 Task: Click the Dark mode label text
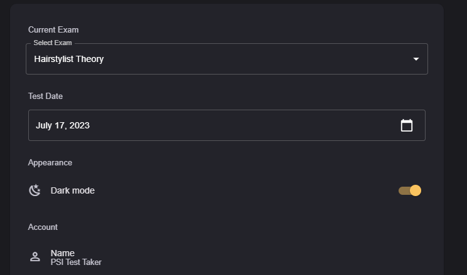(73, 190)
